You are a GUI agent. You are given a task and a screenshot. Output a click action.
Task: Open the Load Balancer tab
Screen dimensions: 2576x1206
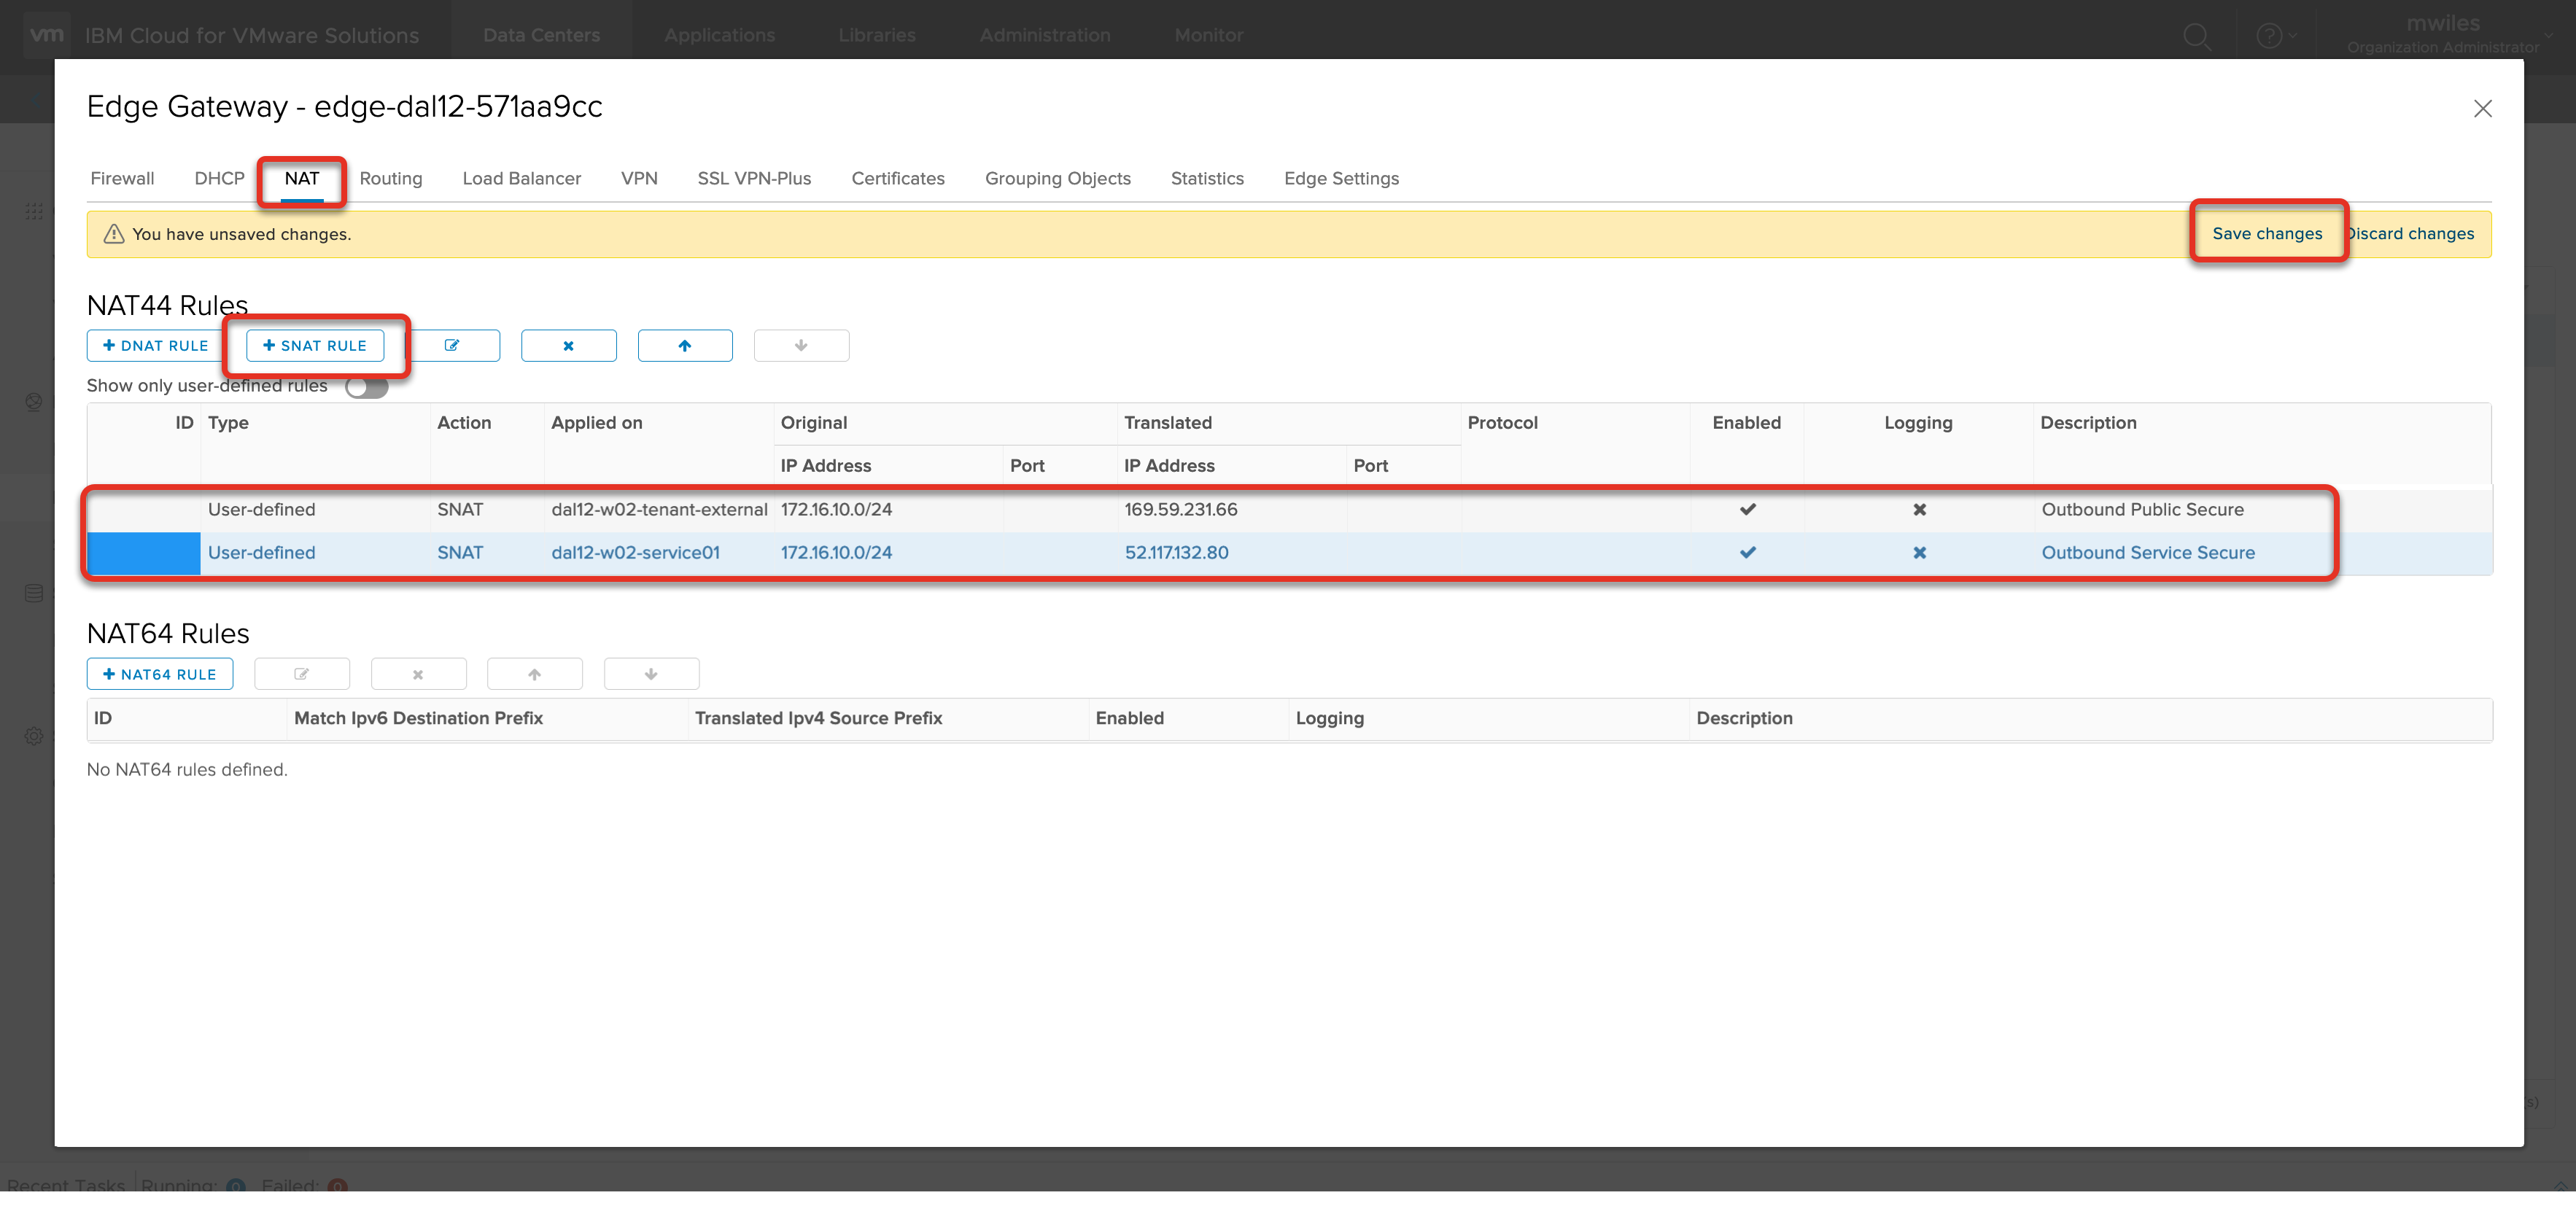click(x=521, y=178)
